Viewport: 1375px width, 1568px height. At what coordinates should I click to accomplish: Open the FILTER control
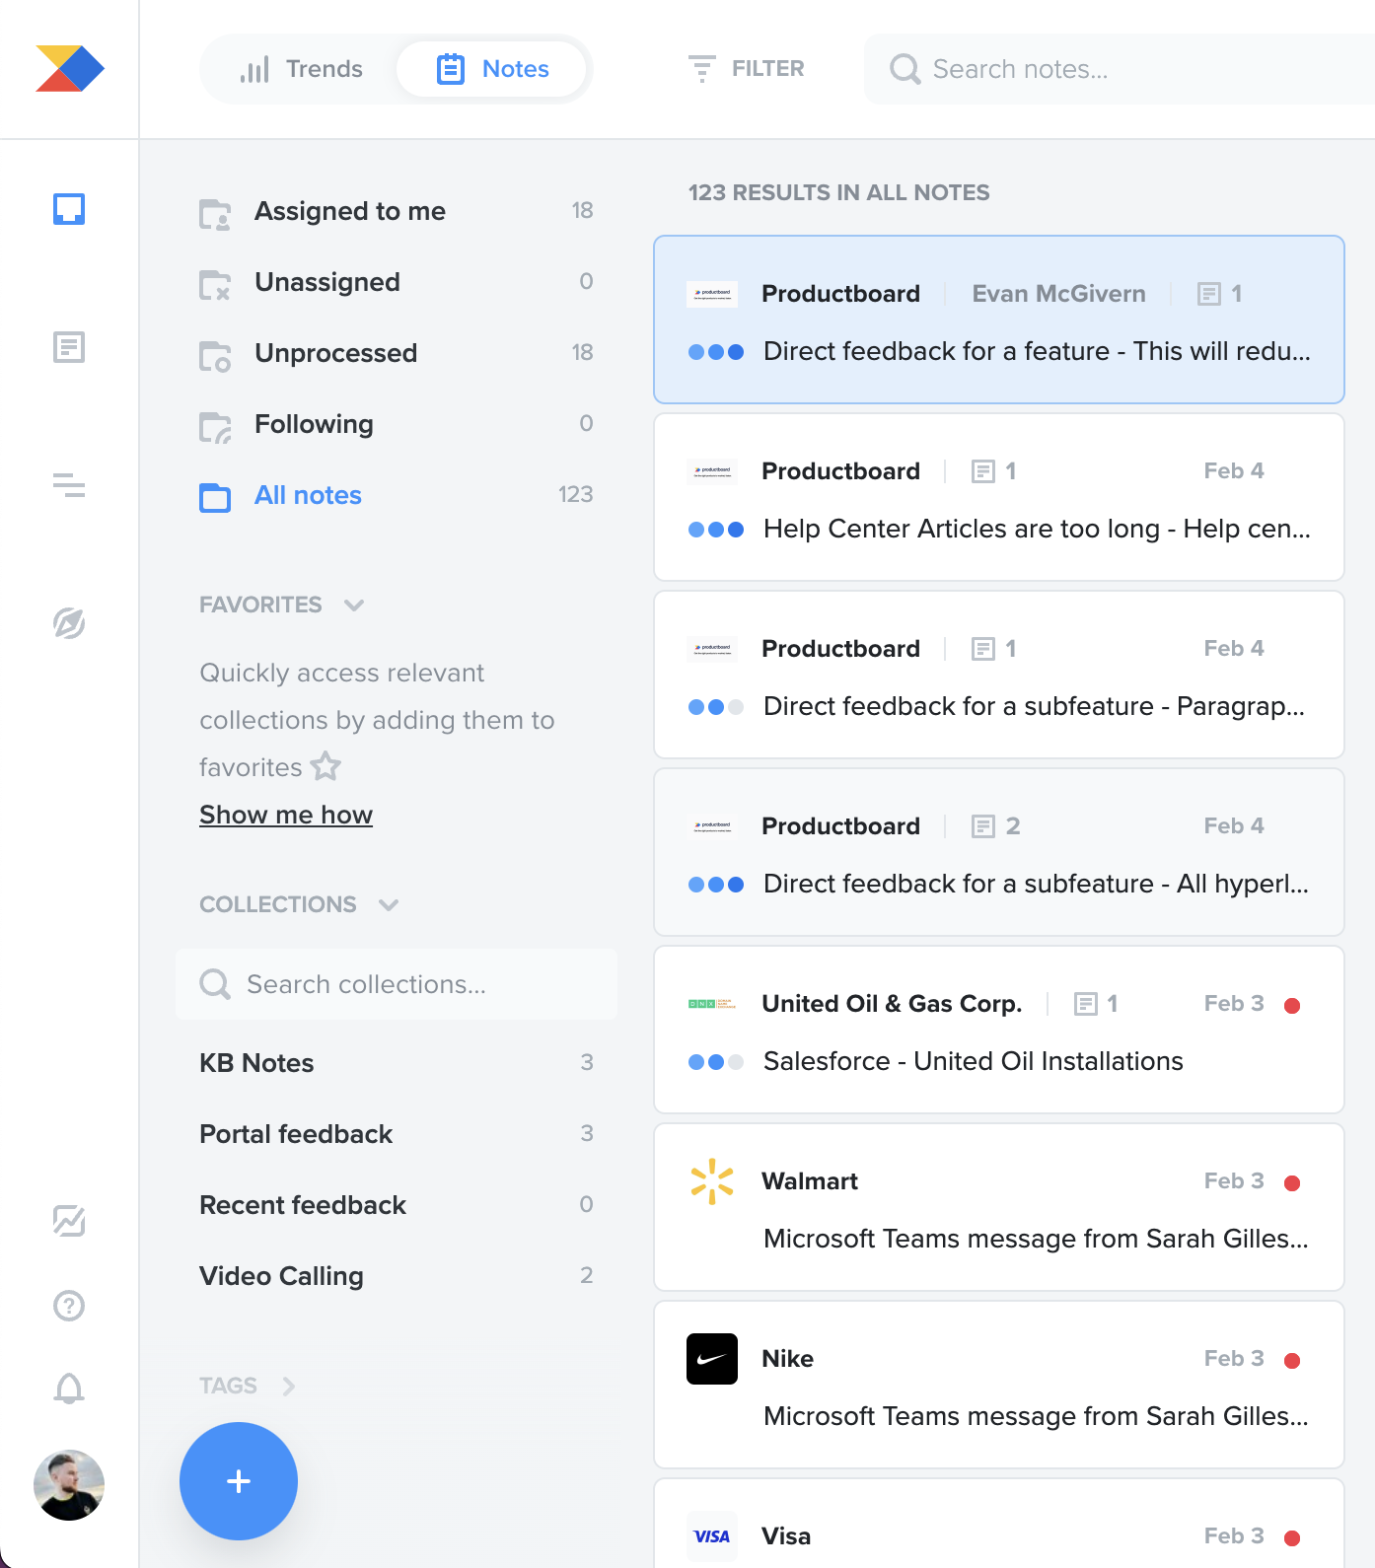[747, 69]
